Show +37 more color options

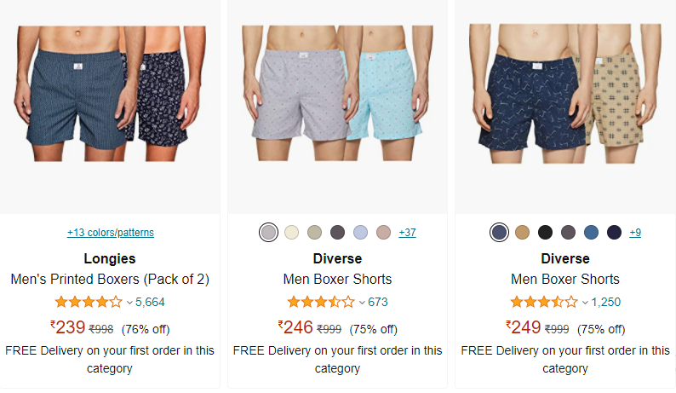coord(408,233)
